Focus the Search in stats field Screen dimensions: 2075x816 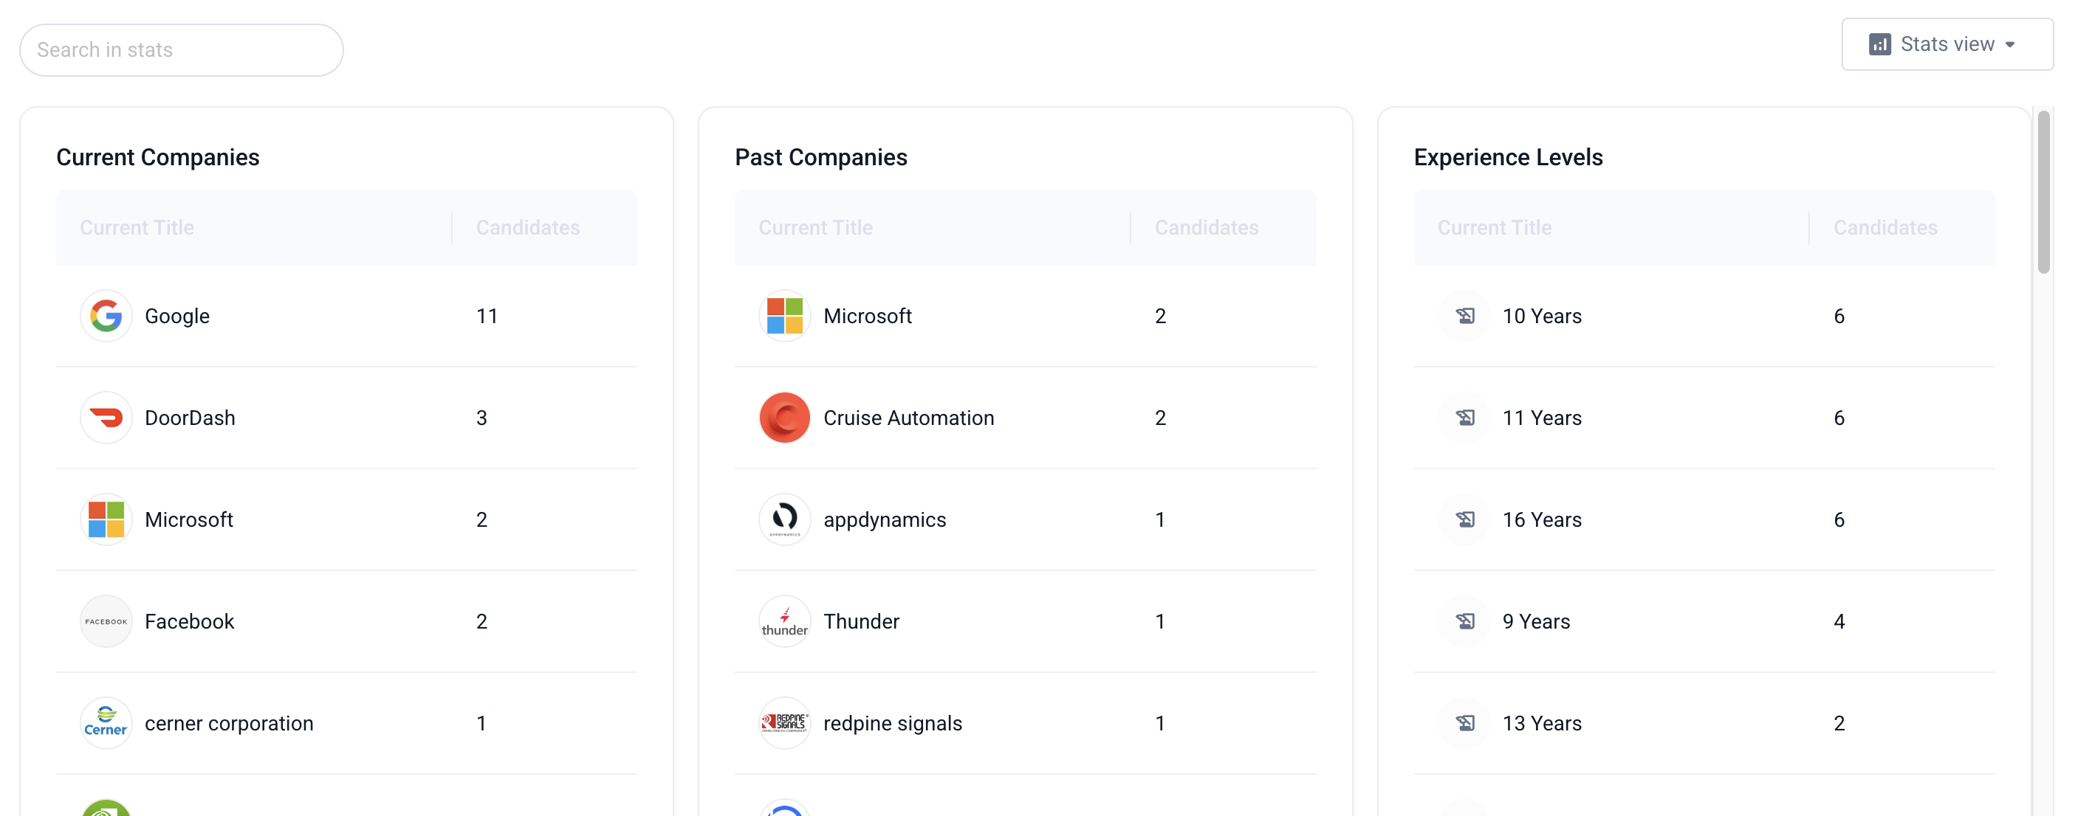181,50
